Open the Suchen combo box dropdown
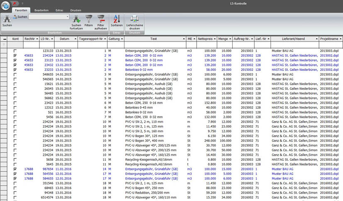This screenshot has height=201, width=343. coord(67,17)
